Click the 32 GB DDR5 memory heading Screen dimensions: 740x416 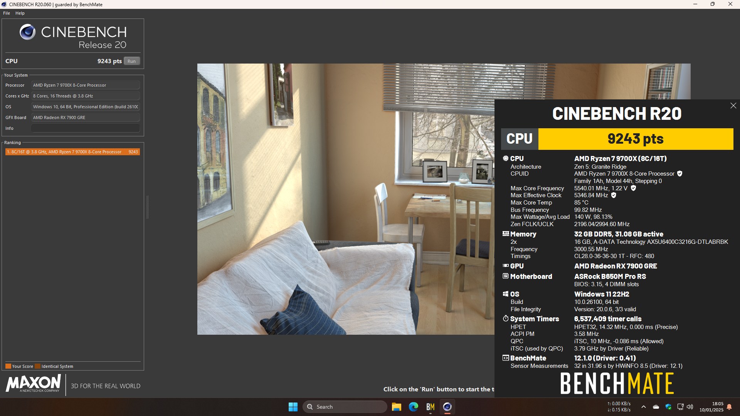coord(619,234)
